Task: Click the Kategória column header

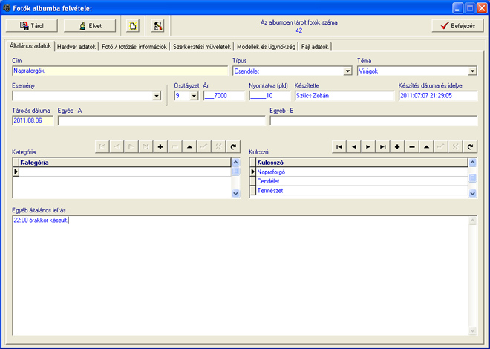Action: [125, 163]
